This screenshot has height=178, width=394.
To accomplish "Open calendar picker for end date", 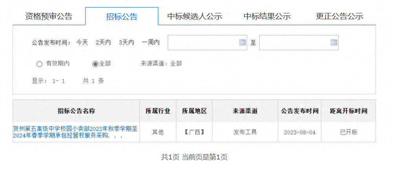I will click(x=334, y=42).
